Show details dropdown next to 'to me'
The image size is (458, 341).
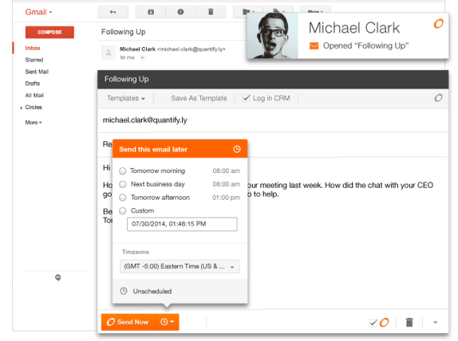(x=142, y=57)
